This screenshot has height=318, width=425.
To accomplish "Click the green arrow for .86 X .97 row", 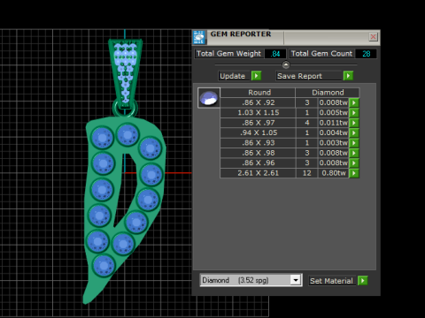I will point(354,123).
